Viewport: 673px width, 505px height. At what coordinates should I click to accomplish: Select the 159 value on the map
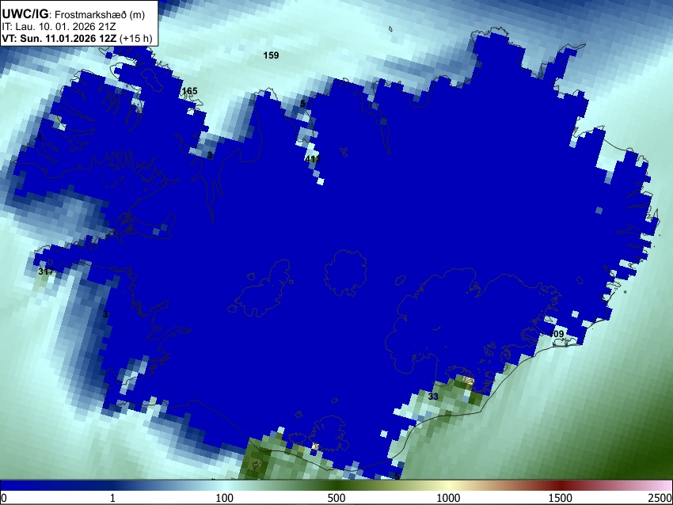[271, 55]
